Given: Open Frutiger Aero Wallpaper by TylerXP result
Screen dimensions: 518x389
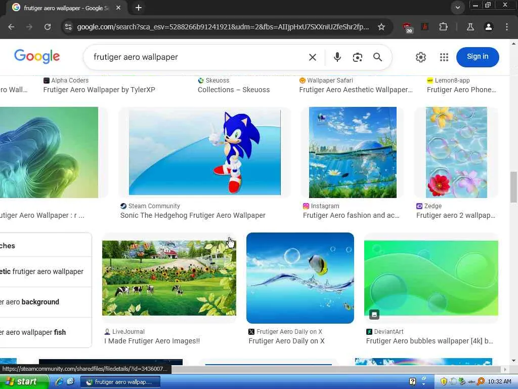Looking at the screenshot, I should (99, 90).
